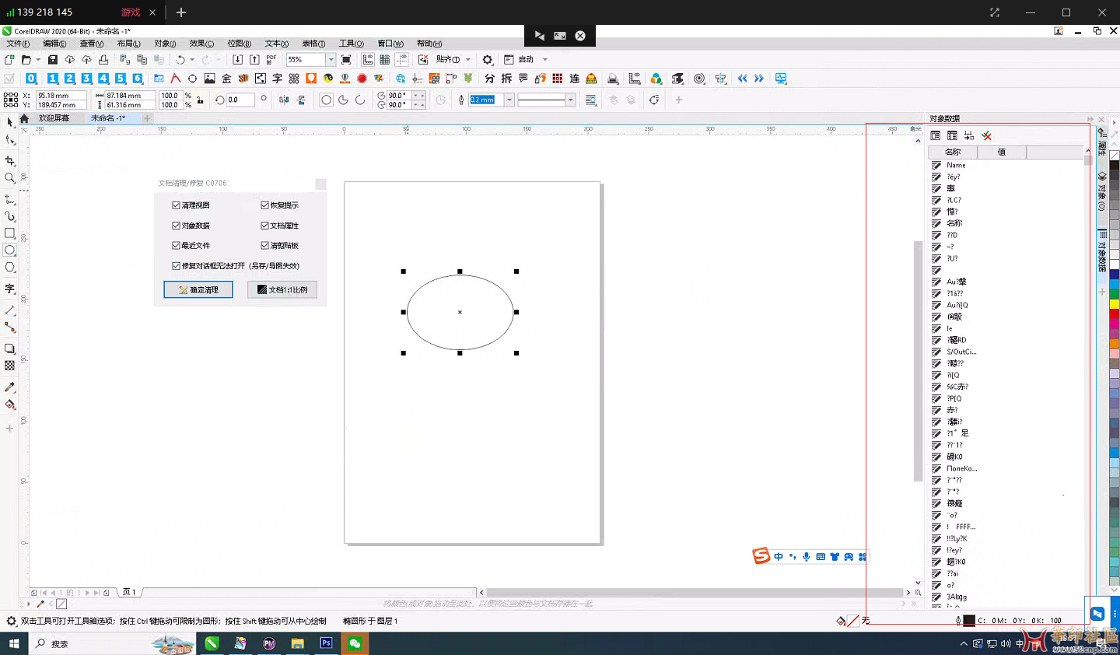The width and height of the screenshot is (1120, 655).
Task: Open the 文件 menu
Action: [x=18, y=44]
